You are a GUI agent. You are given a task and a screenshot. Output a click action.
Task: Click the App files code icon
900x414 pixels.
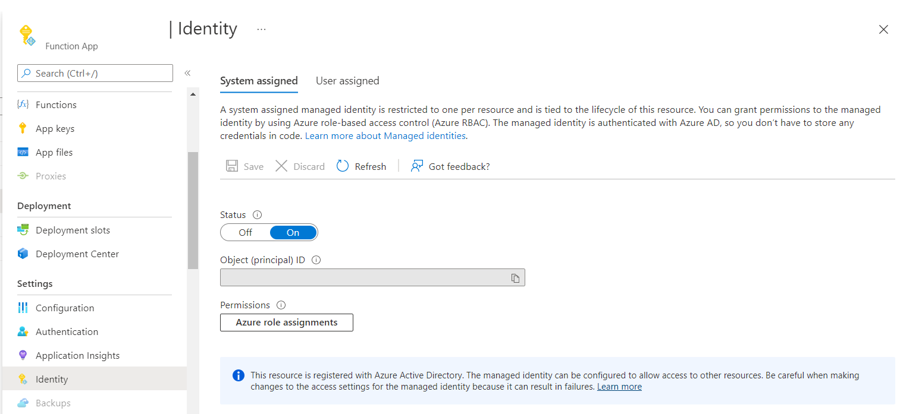pos(23,152)
